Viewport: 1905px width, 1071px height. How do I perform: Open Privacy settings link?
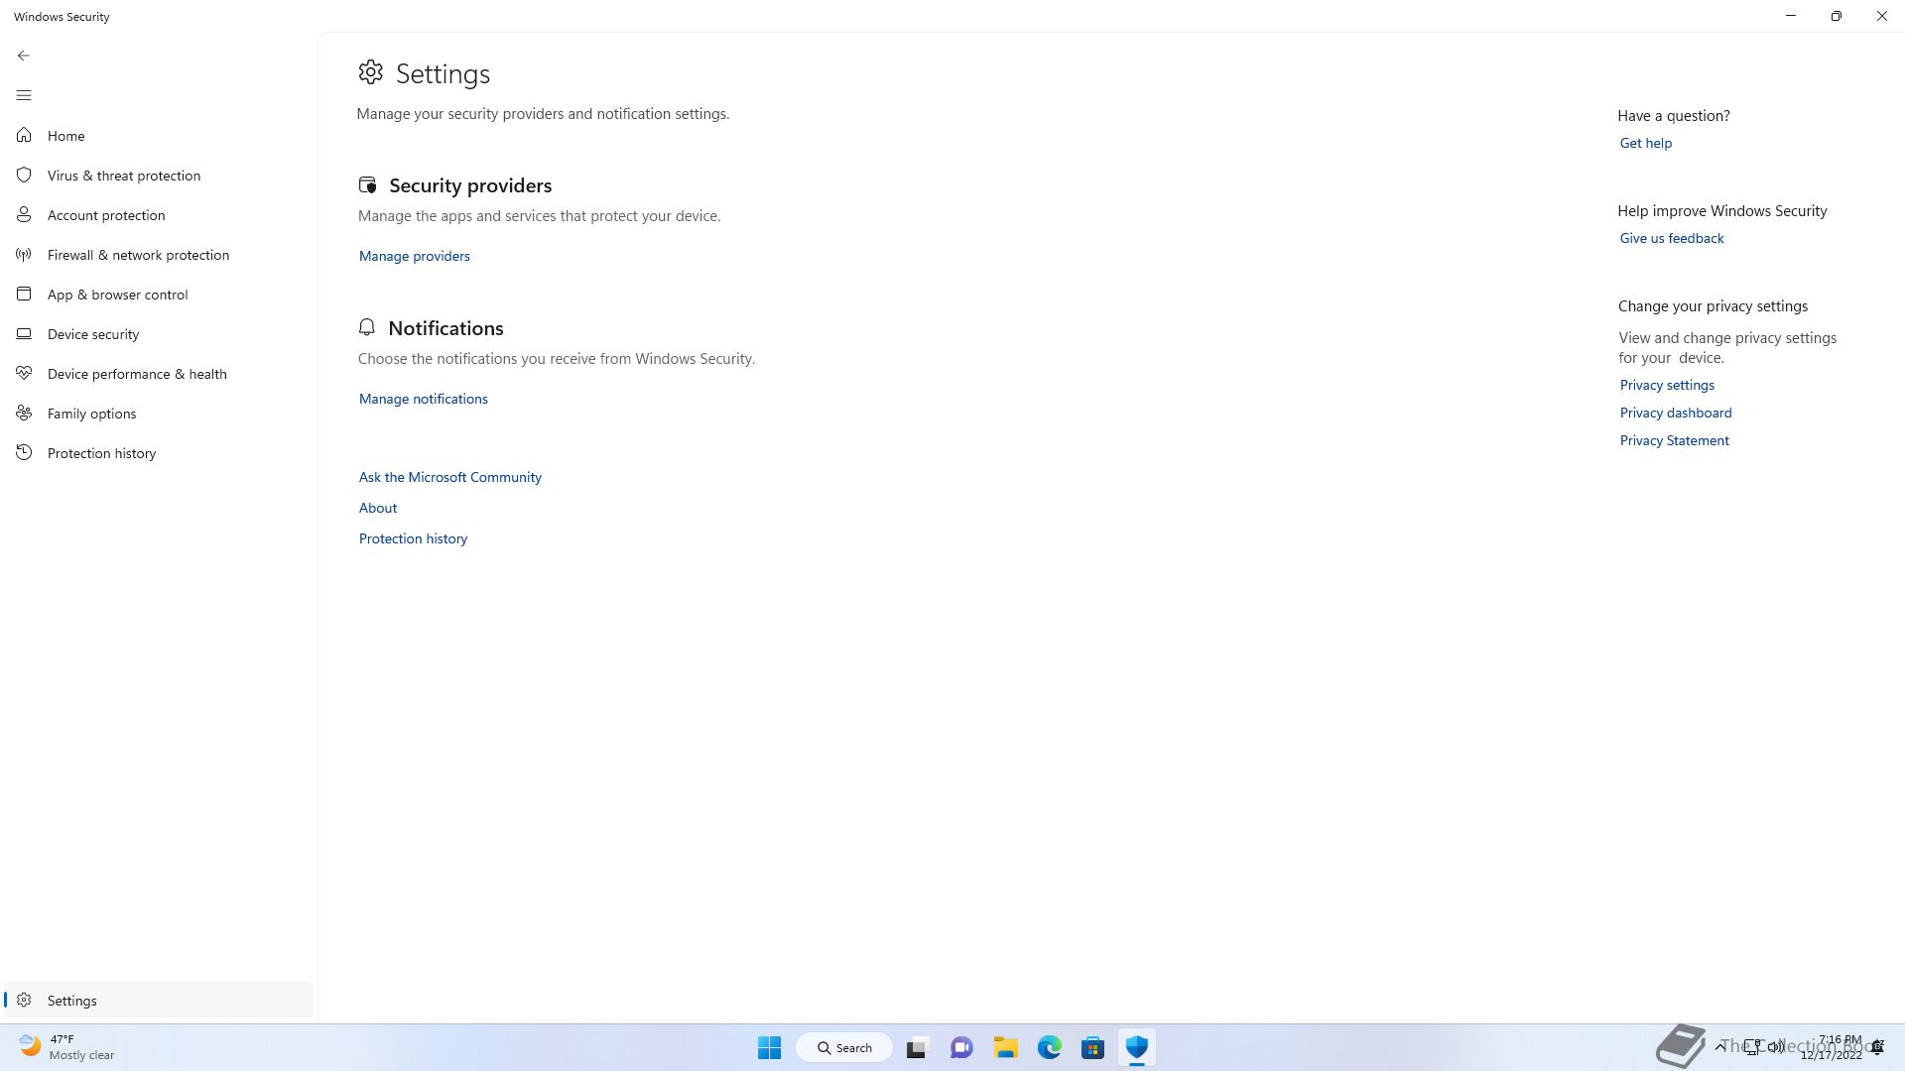point(1666,385)
